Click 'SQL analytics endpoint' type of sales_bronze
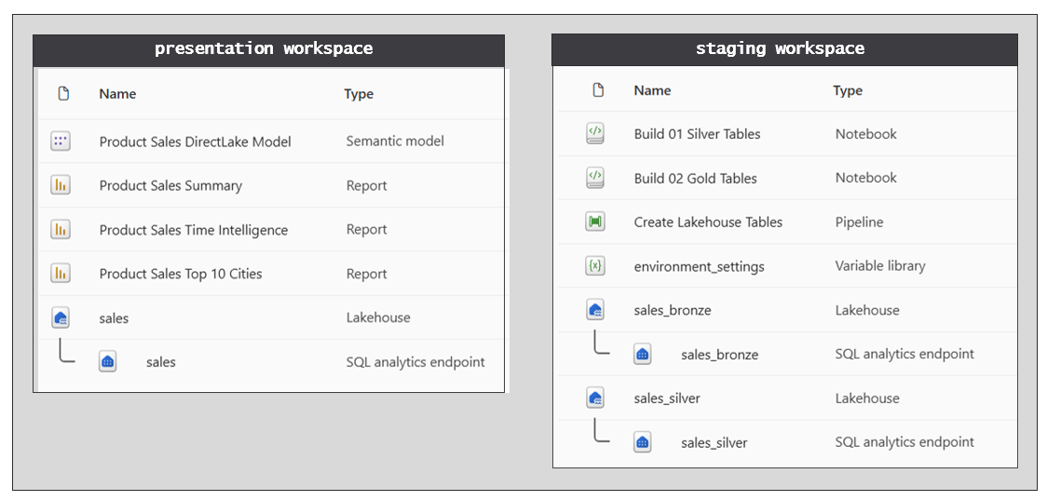 pyautogui.click(x=904, y=354)
